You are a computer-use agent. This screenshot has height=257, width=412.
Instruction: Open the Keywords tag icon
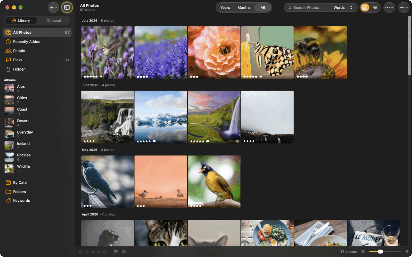(8, 201)
